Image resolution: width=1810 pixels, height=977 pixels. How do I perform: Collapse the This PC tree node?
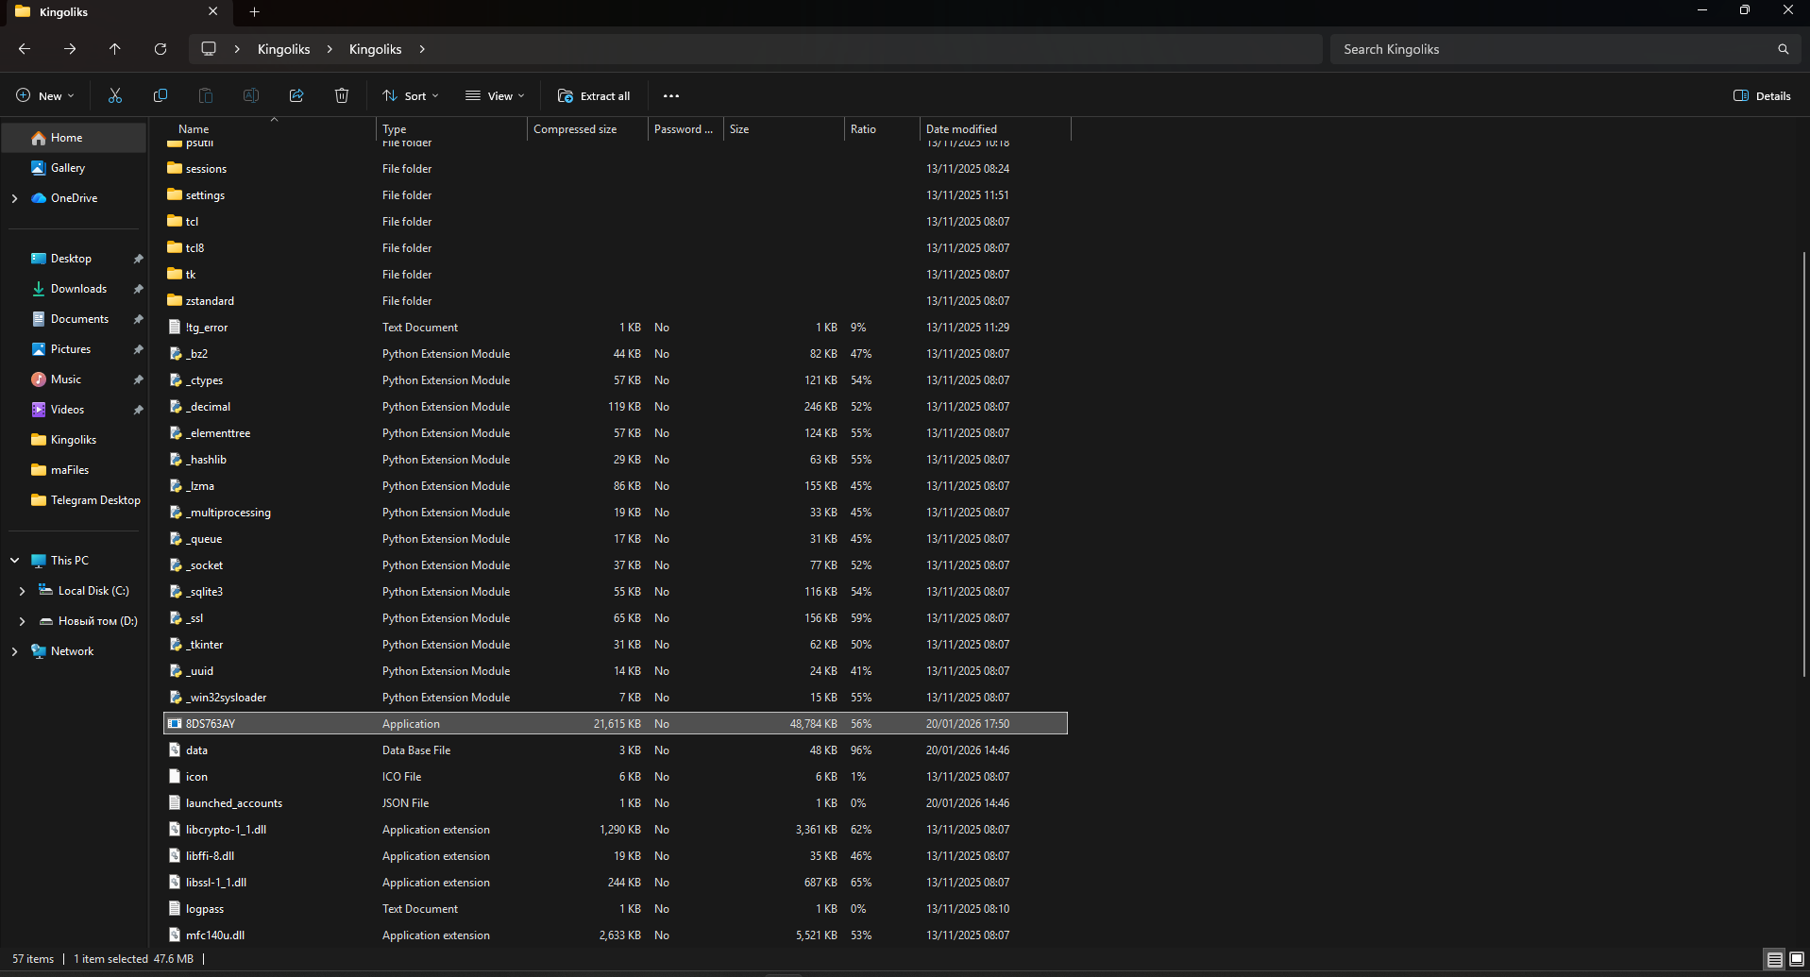[15, 561]
